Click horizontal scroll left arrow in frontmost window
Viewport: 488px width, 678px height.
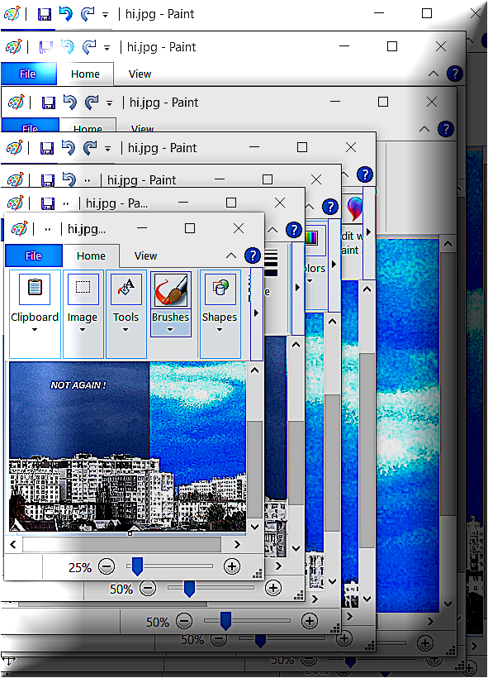click(13, 544)
